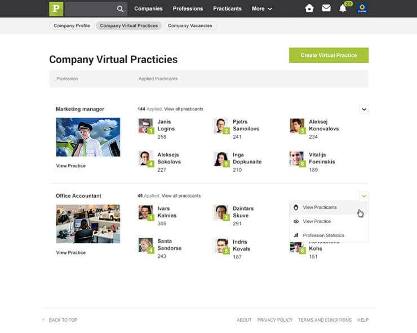The width and height of the screenshot is (417, 333).
Task: Open Practicants in navigation bar
Action: (x=227, y=9)
